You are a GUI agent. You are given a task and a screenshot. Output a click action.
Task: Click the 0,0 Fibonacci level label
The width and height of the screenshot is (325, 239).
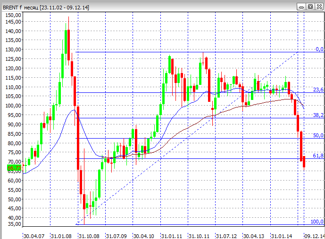[x=319, y=49]
